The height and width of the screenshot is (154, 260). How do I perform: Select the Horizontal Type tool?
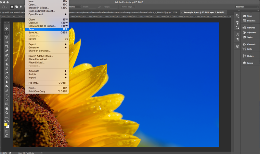6,95
